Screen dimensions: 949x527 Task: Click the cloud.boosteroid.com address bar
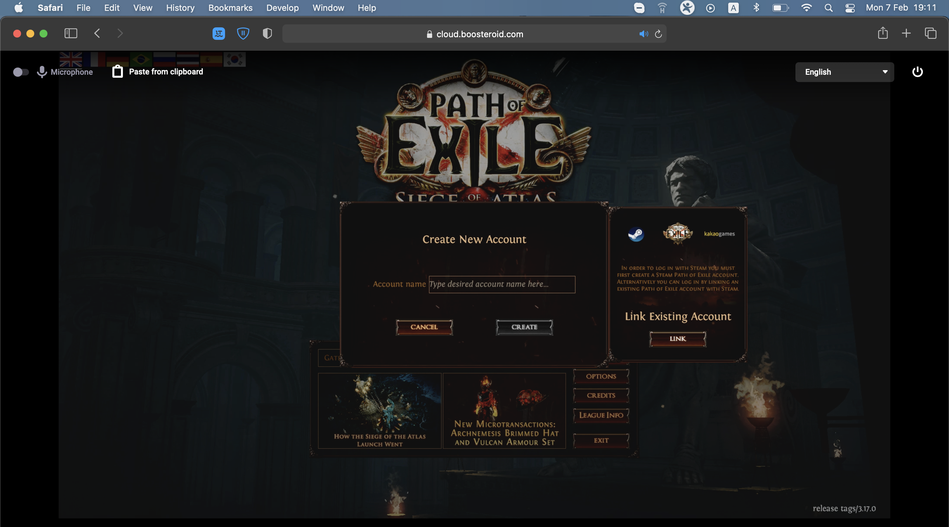click(474, 34)
